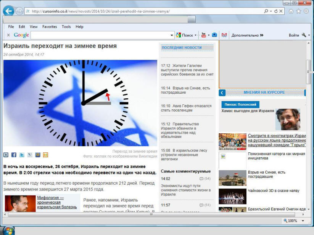314x235 pixels.
Task: Click the left arrow in Мнения на Курсоре
Action: [x=222, y=93]
